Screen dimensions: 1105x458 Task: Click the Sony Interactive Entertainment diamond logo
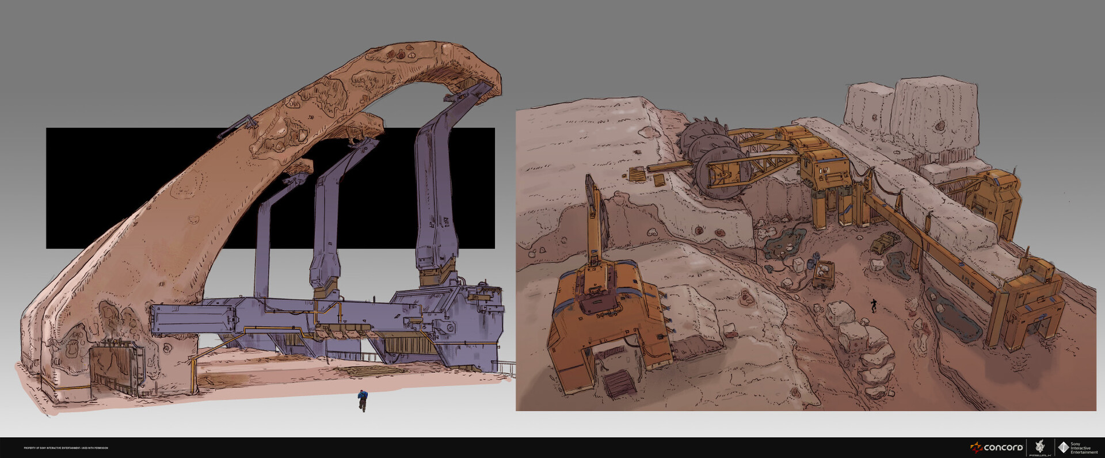tap(1063, 448)
